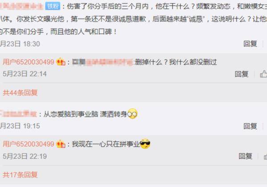Click 回复 on the 22:14 reply
267x187 pixels.
point(242,74)
